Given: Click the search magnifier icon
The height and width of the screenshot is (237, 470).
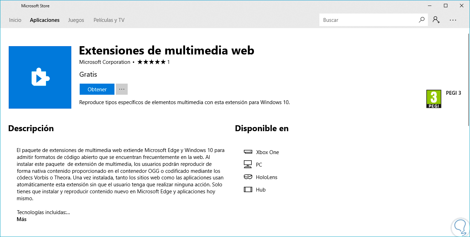Looking at the screenshot, I should click(421, 20).
